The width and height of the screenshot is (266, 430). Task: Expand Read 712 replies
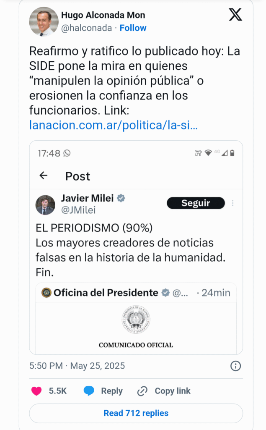click(136, 413)
